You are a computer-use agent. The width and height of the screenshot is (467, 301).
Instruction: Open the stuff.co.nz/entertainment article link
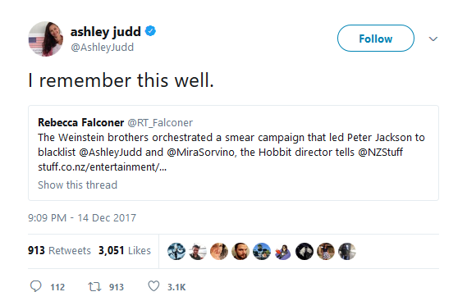click(x=102, y=167)
